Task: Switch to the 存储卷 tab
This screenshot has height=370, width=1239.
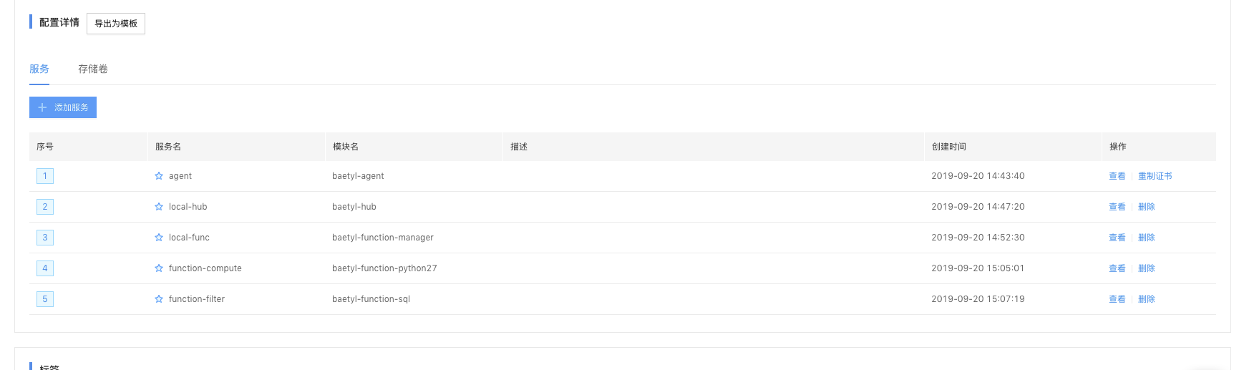Action: pyautogui.click(x=93, y=69)
